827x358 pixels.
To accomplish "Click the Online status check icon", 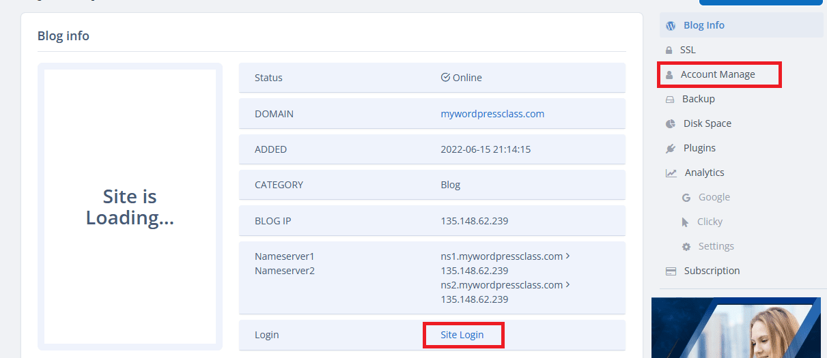I will point(445,77).
